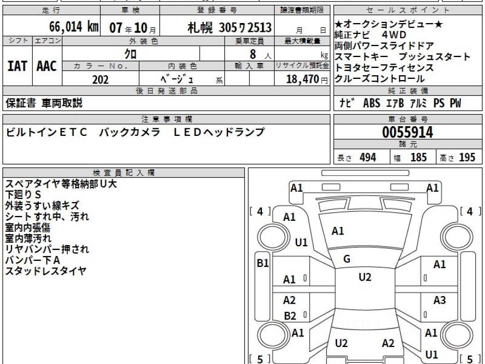Select the トヨタセーフティセンス line

click(384, 68)
